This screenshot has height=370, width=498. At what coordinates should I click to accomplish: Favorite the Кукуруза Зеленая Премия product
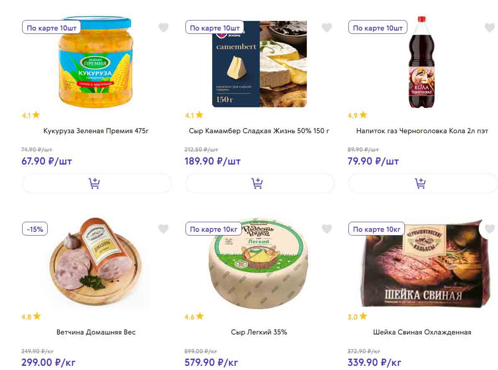(x=163, y=28)
